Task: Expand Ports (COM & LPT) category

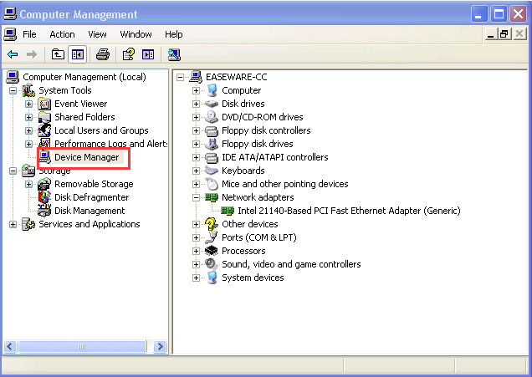Action: tap(197, 237)
